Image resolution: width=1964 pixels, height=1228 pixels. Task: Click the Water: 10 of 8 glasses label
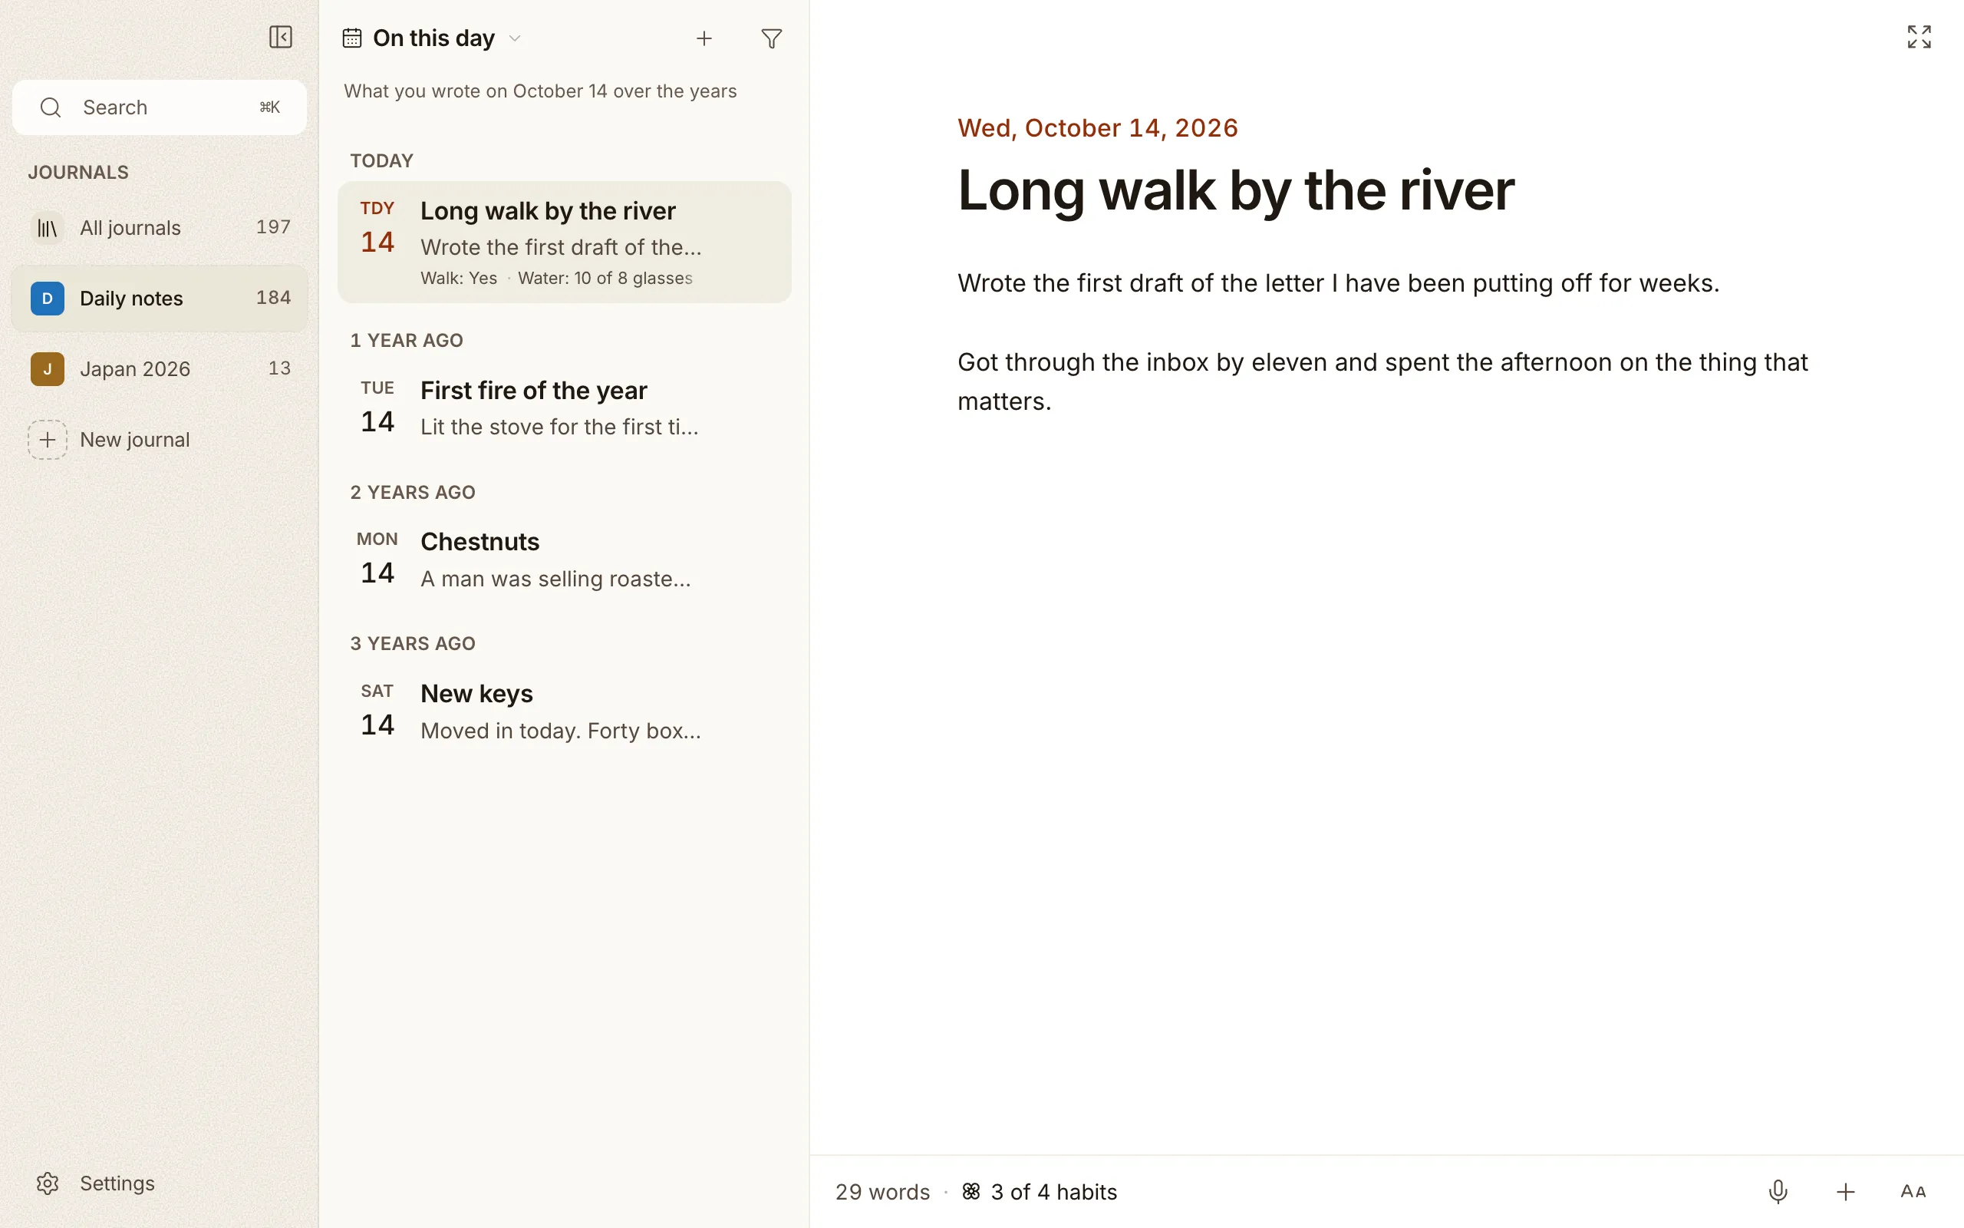[x=605, y=278]
